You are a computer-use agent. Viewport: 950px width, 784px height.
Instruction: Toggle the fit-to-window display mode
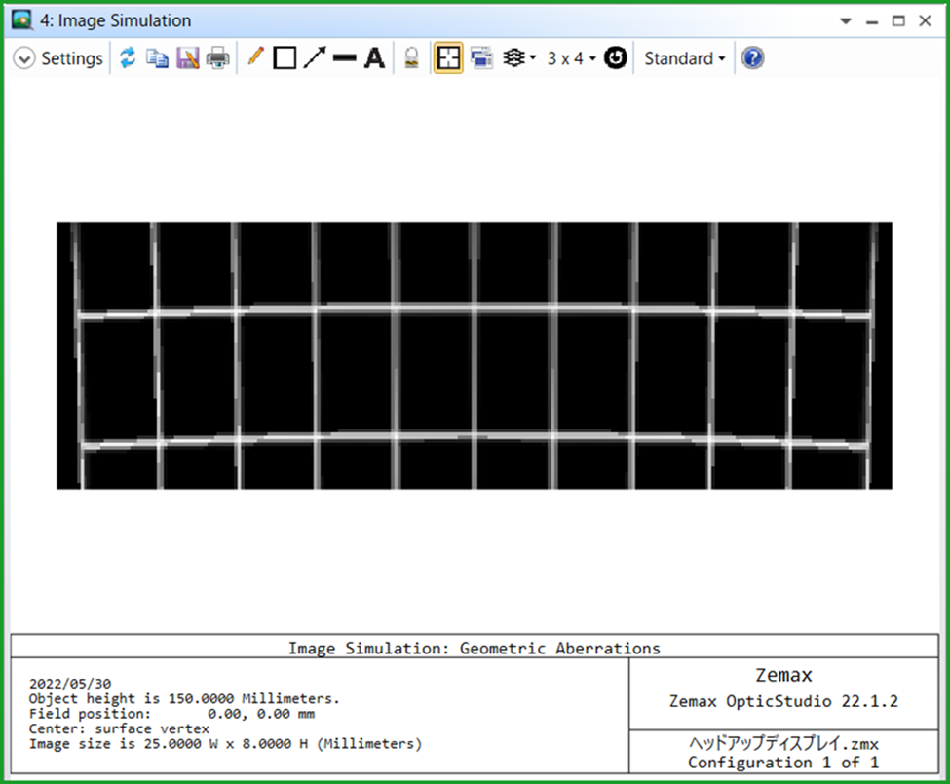coord(448,57)
